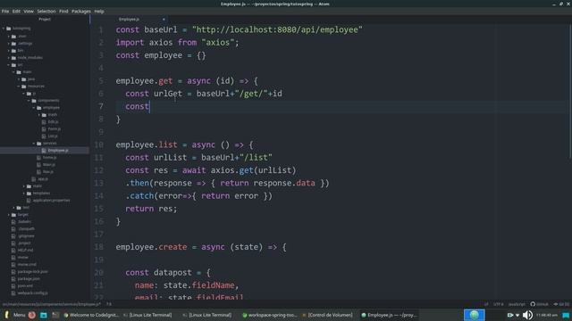Click the webpack.config.js file icon
The width and height of the screenshot is (572, 321).
(13, 293)
